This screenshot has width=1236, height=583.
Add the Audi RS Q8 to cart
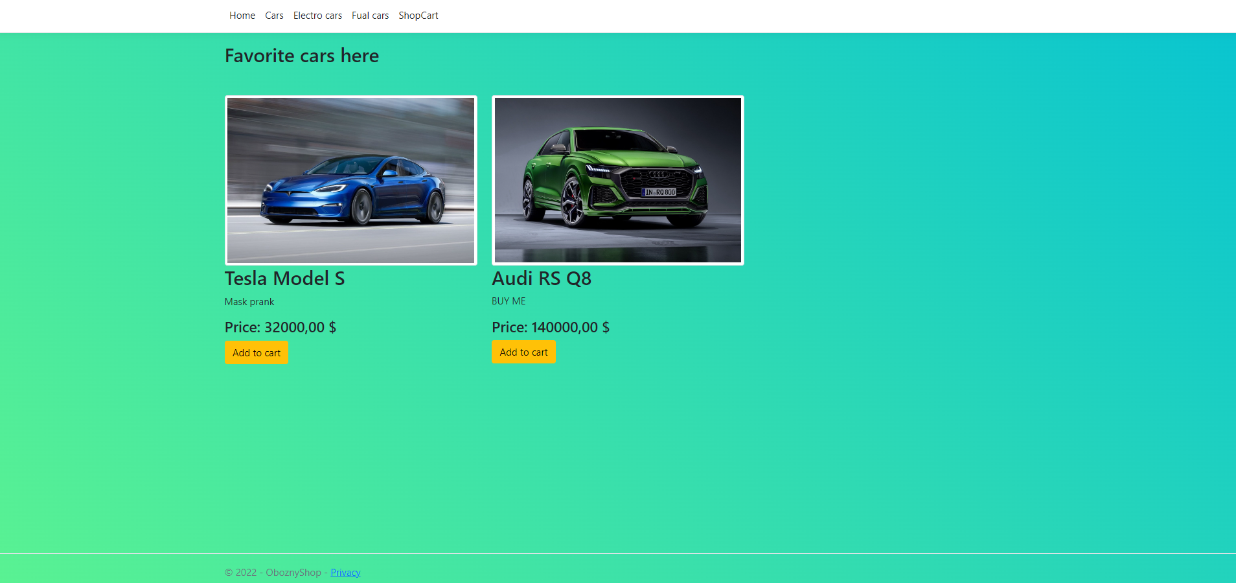pos(523,352)
